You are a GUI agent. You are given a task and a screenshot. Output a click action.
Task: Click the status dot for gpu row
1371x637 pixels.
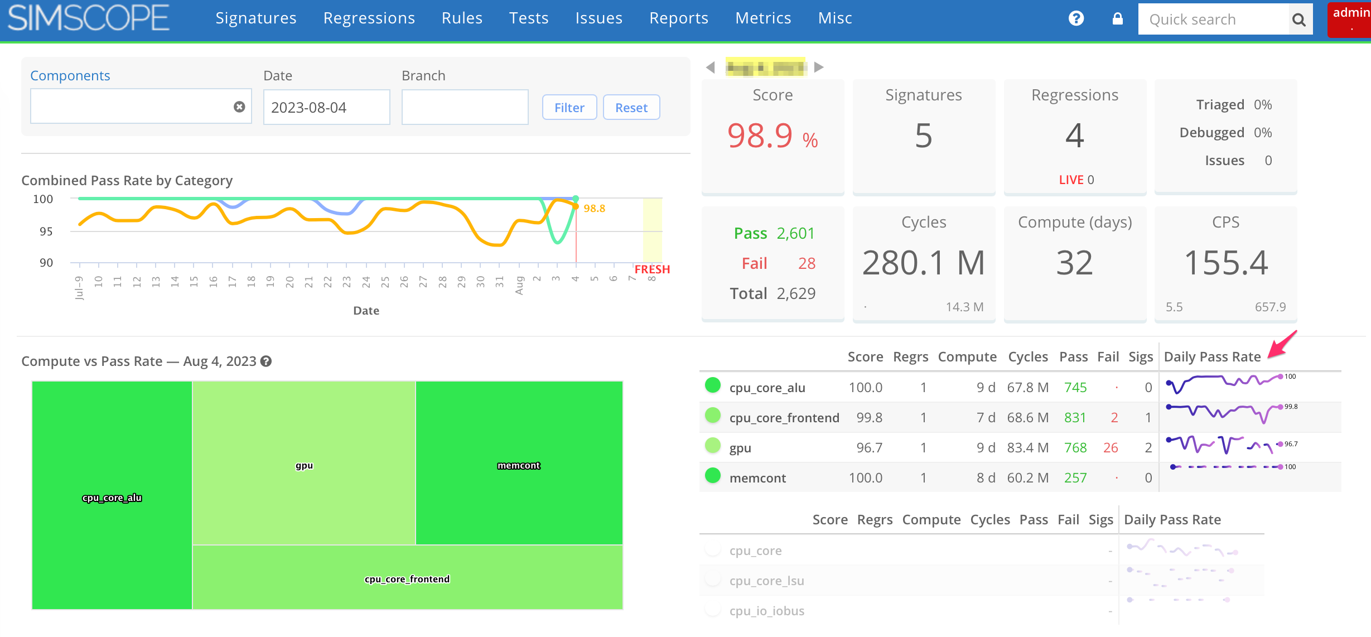(x=712, y=446)
